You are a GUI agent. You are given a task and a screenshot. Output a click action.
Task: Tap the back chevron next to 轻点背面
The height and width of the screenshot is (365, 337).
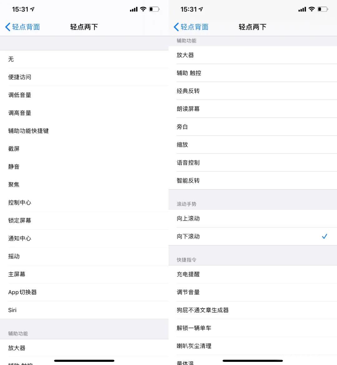7,27
